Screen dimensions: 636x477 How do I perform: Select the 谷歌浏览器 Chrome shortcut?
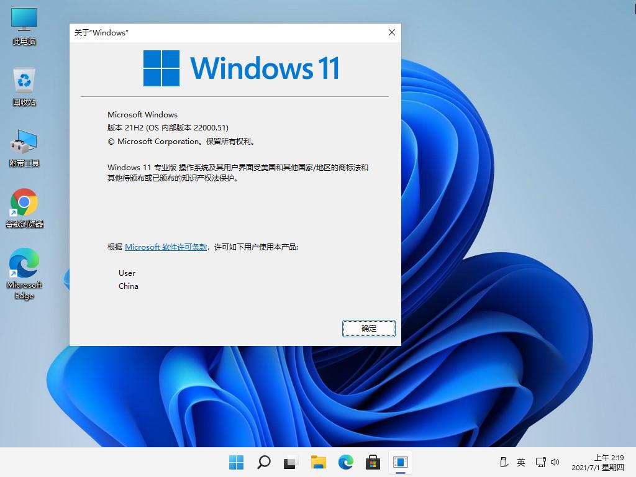pyautogui.click(x=24, y=207)
